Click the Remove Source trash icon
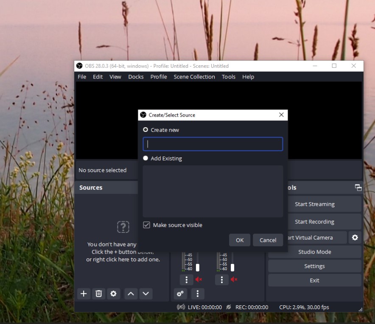 tap(98, 293)
